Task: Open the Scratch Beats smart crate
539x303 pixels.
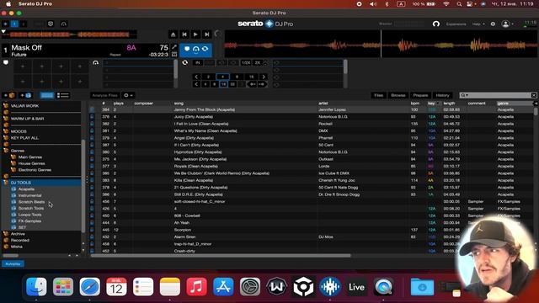Action: coord(31,202)
